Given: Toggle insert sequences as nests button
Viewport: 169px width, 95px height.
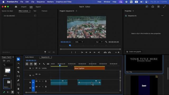Looking at the screenshot, I should pyautogui.click(x=27, y=64).
